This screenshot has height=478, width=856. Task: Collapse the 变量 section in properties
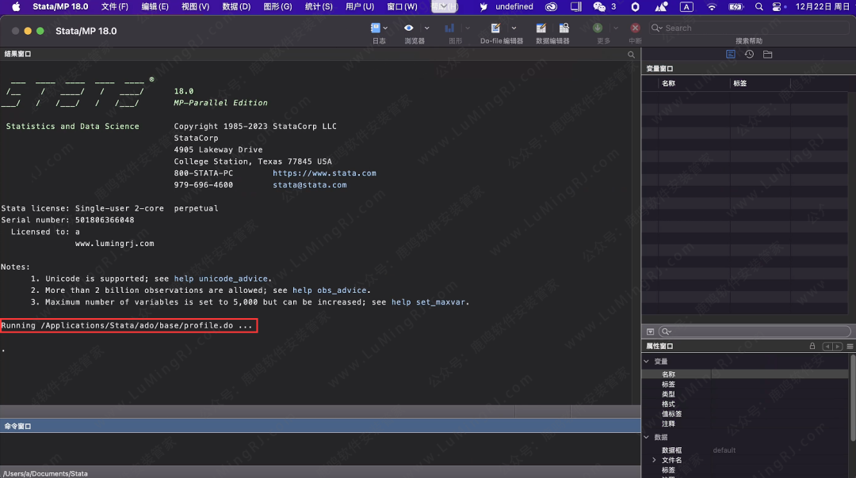646,362
